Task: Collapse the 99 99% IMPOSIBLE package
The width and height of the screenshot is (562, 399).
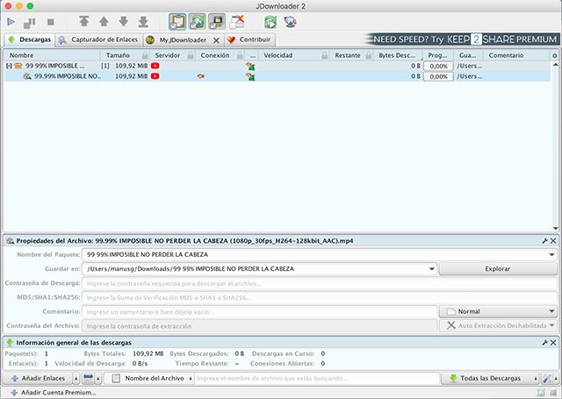Action: pyautogui.click(x=9, y=66)
